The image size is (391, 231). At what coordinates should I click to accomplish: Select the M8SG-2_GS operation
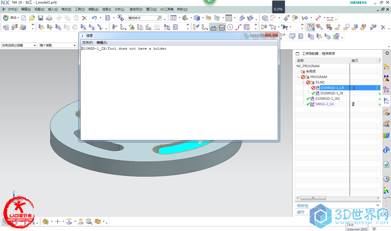324,104
